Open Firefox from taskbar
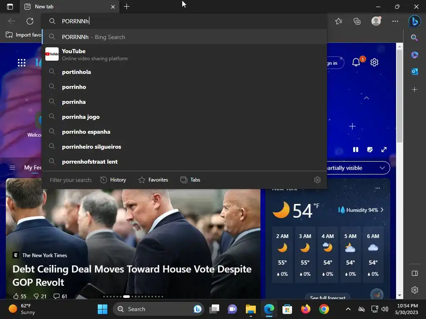Image resolution: width=426 pixels, height=319 pixels. [306, 309]
